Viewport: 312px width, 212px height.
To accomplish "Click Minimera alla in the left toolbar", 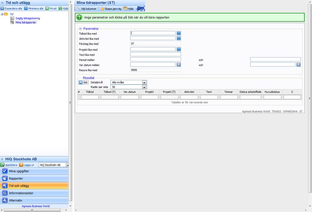I will point(34,9).
